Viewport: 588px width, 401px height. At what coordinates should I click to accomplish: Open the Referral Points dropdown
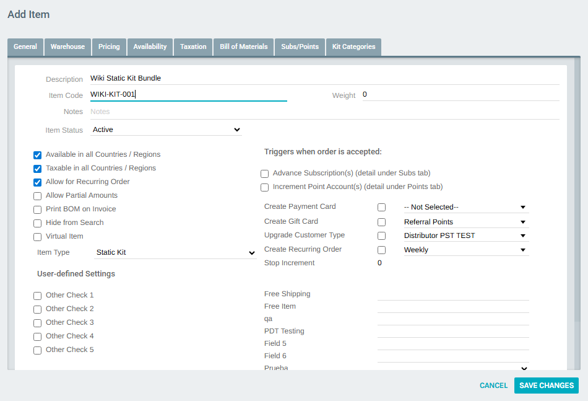465,222
